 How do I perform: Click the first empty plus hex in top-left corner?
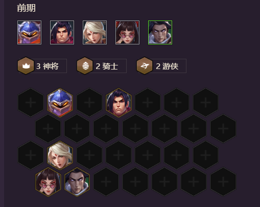pos(31,103)
